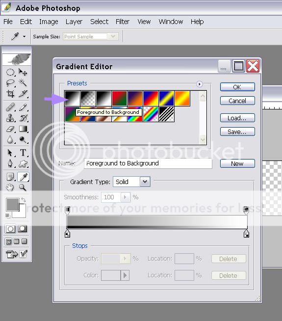Select the Zoom magnifier tool
The image size is (282, 321).
(x=23, y=187)
